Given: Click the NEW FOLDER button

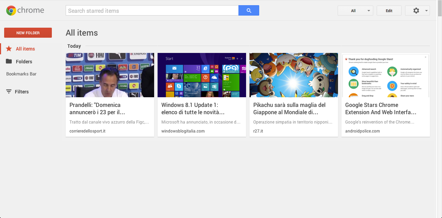Looking at the screenshot, I should (28, 33).
